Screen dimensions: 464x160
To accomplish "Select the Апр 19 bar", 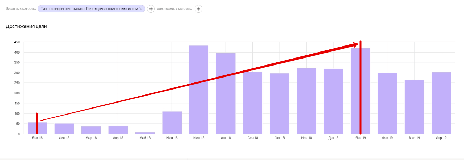I will coord(441,103).
